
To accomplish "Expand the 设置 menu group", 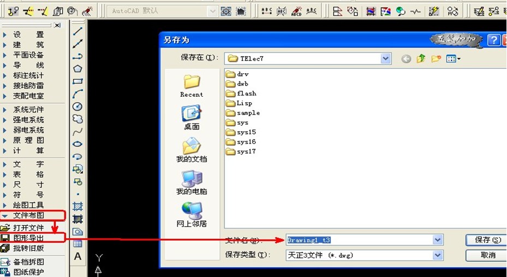I will click(x=28, y=34).
